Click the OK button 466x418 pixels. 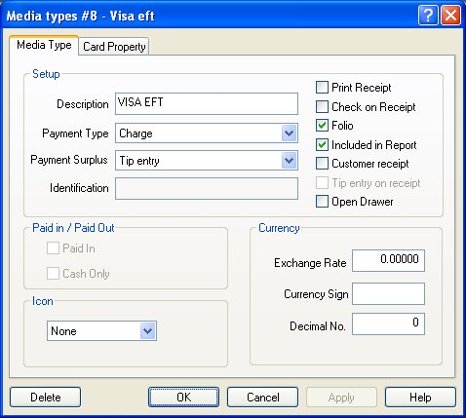(x=183, y=397)
